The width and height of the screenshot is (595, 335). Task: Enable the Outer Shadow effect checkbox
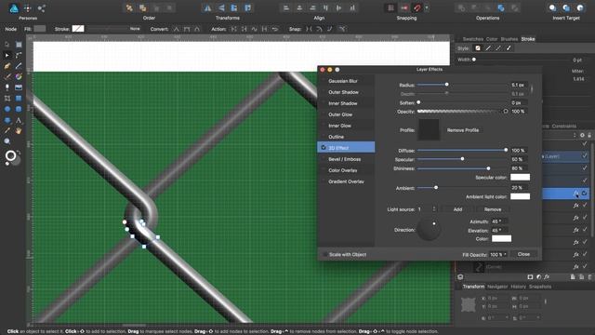tap(324, 92)
